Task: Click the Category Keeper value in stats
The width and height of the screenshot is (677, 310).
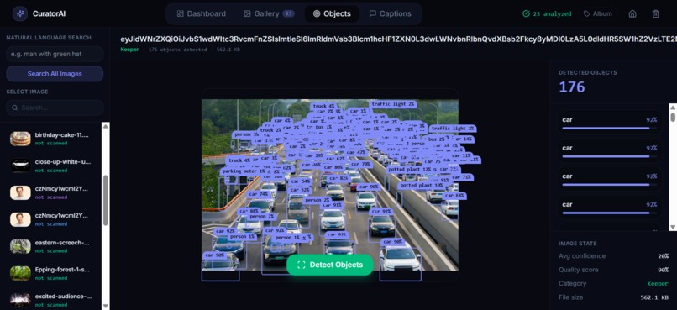Action: point(659,284)
